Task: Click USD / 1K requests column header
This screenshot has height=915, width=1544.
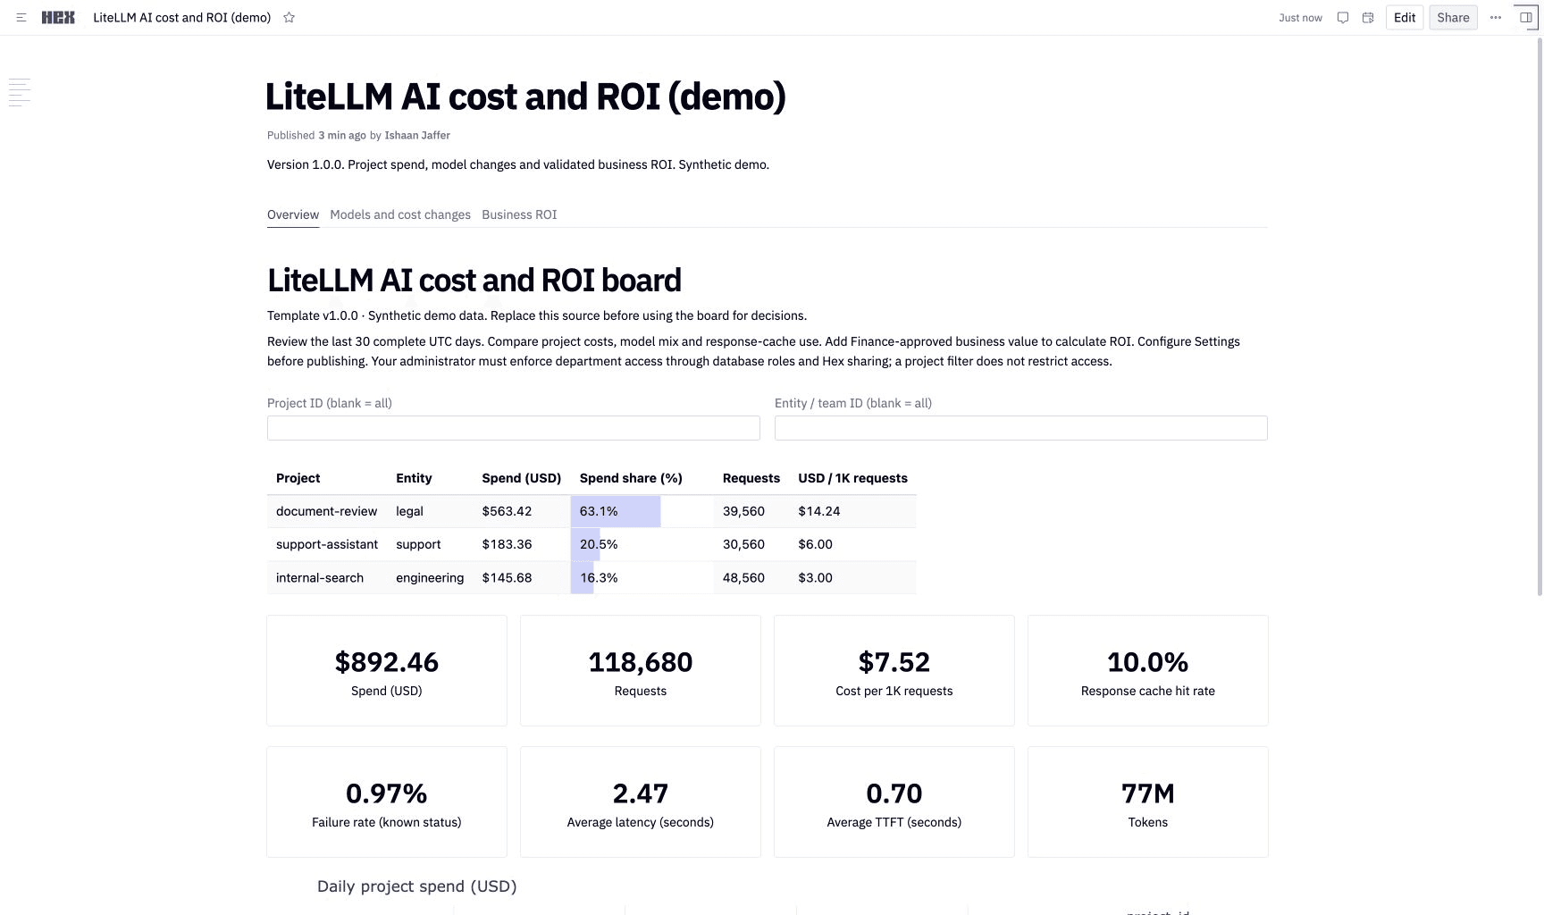Action: pyautogui.click(x=853, y=478)
